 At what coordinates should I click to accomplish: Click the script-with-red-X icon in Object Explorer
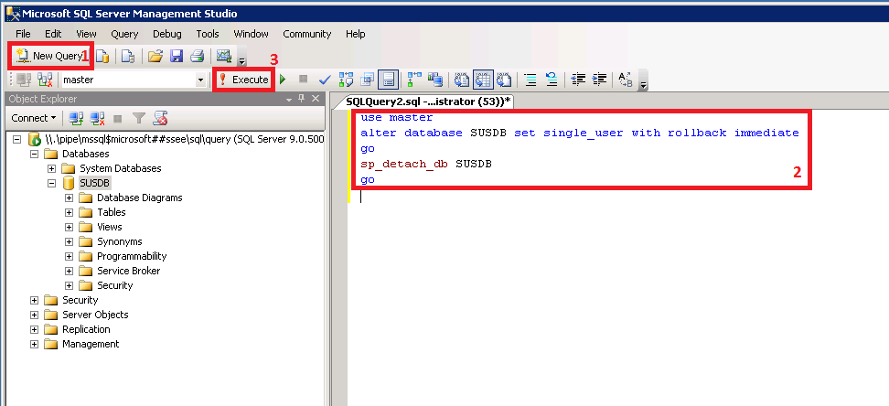click(x=160, y=118)
